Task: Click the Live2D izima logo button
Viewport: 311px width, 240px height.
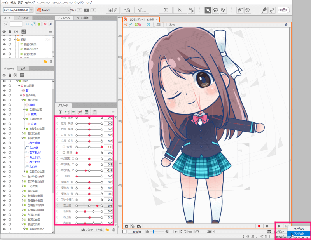Action: coord(284,10)
